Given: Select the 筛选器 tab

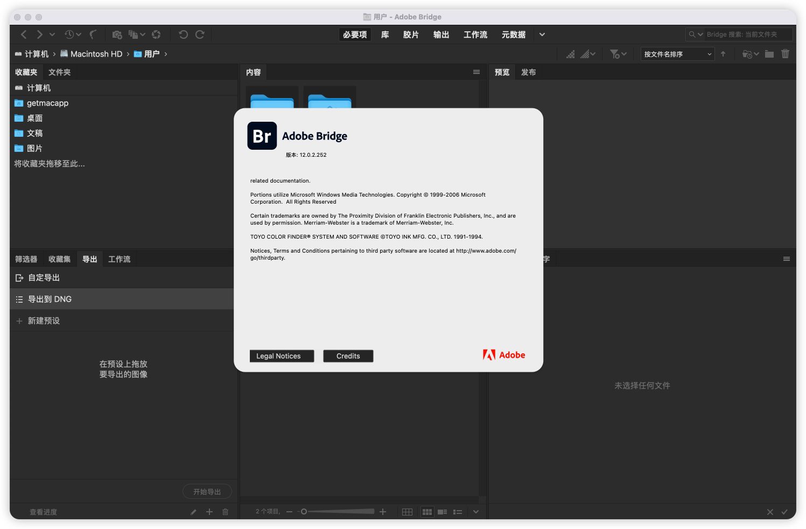Looking at the screenshot, I should tap(26, 259).
